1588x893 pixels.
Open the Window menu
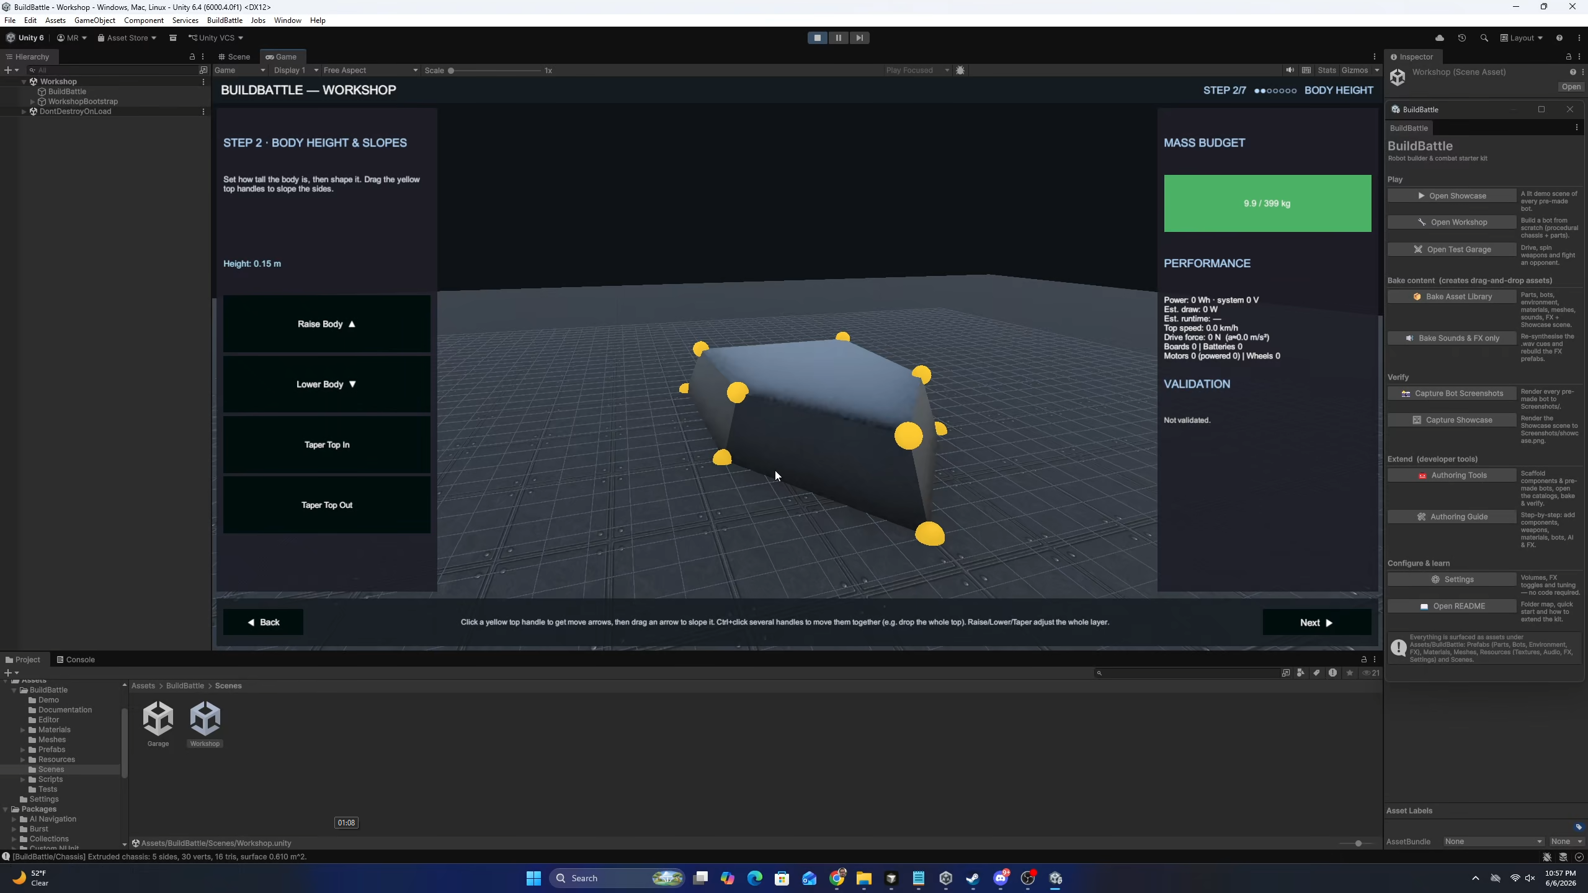pos(288,20)
